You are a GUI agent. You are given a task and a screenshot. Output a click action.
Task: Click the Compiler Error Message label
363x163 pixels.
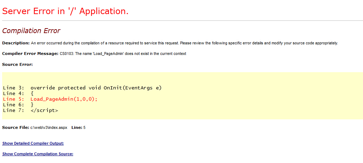click(30, 54)
